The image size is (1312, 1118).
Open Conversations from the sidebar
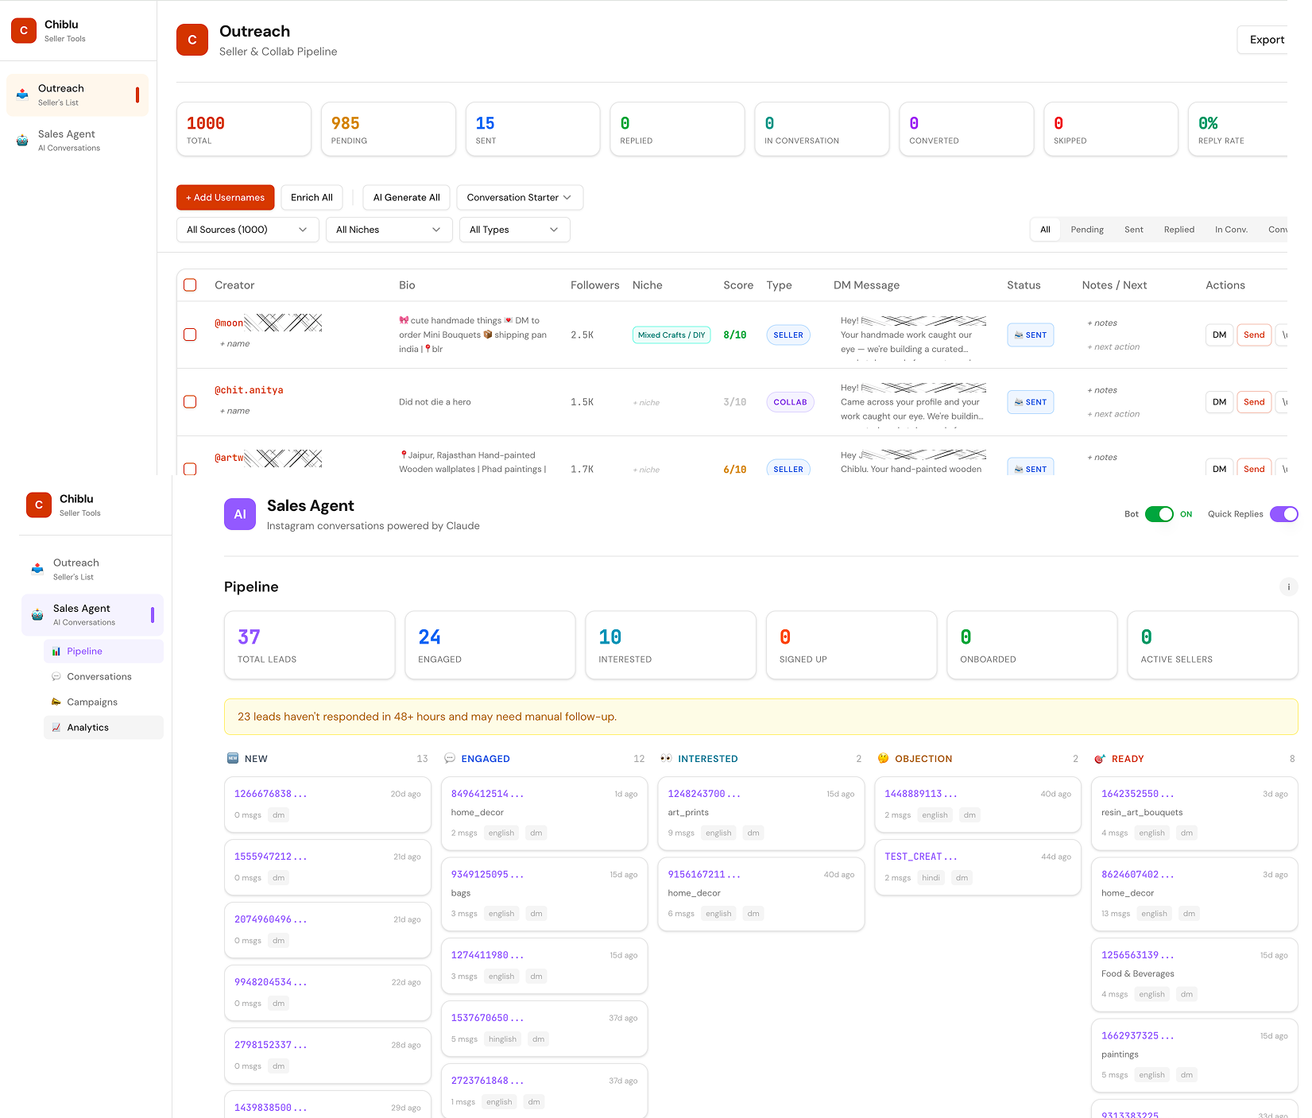(x=99, y=676)
